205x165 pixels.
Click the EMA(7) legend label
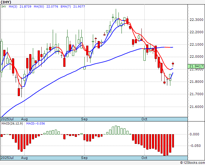tap(66, 6)
